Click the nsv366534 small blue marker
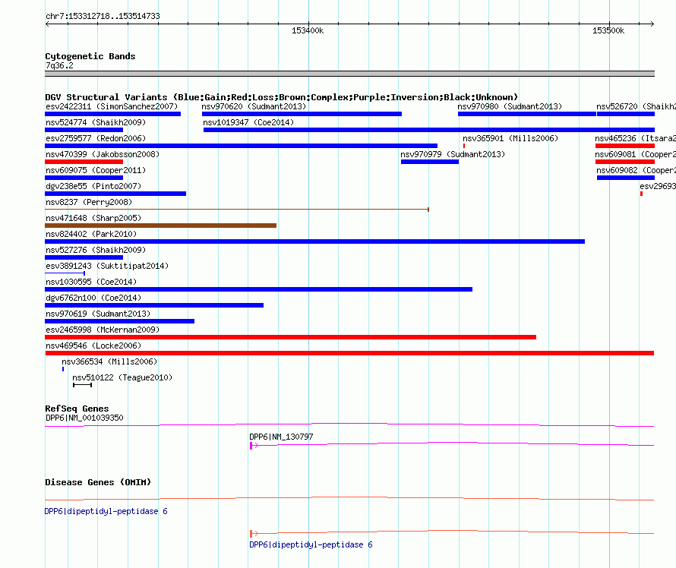Viewport: 676px width, 568px height. click(x=63, y=369)
